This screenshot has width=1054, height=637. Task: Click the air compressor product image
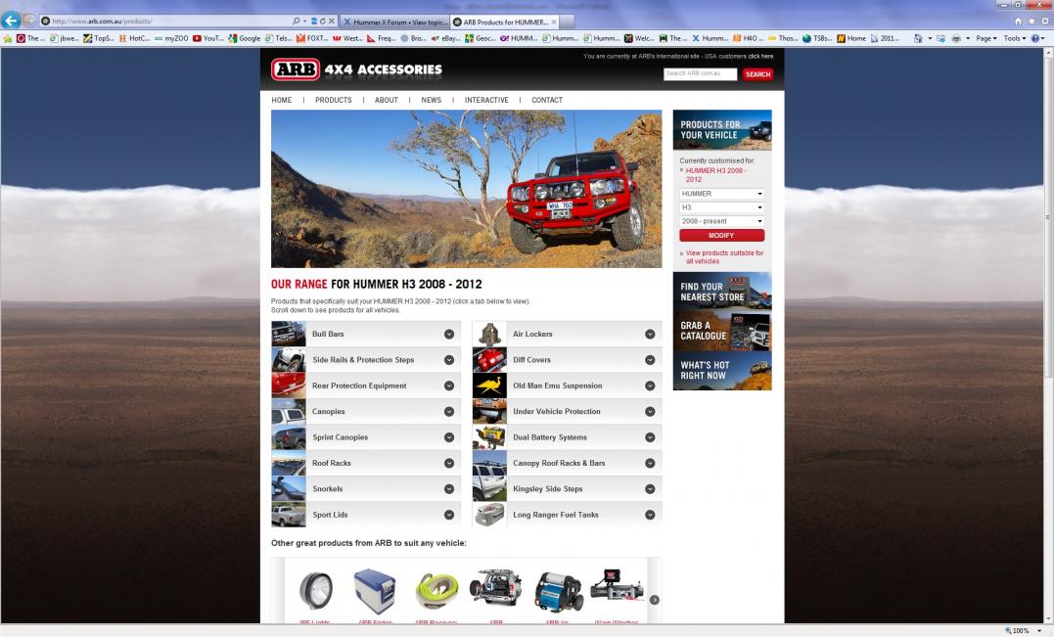[559, 591]
